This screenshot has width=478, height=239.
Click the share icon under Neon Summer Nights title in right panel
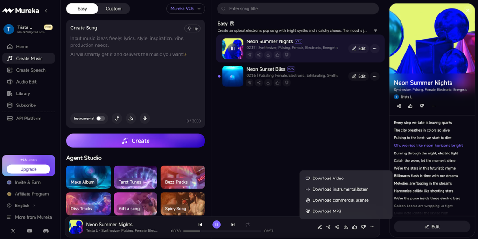pos(399,106)
